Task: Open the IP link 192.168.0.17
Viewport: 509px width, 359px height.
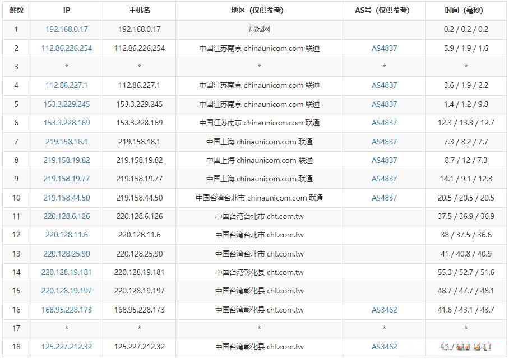Action: click(67, 29)
